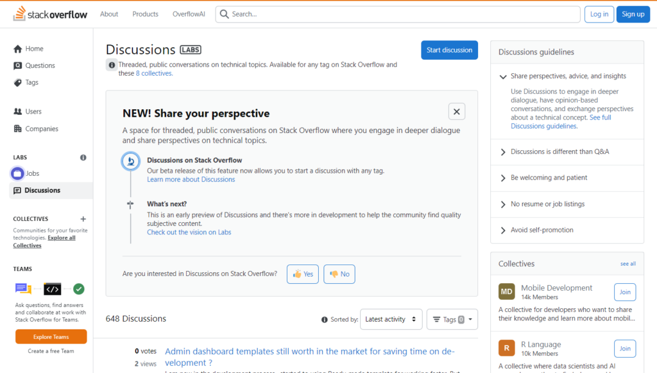Expand the Avoid self-promotion guideline
657x373 pixels.
point(542,230)
